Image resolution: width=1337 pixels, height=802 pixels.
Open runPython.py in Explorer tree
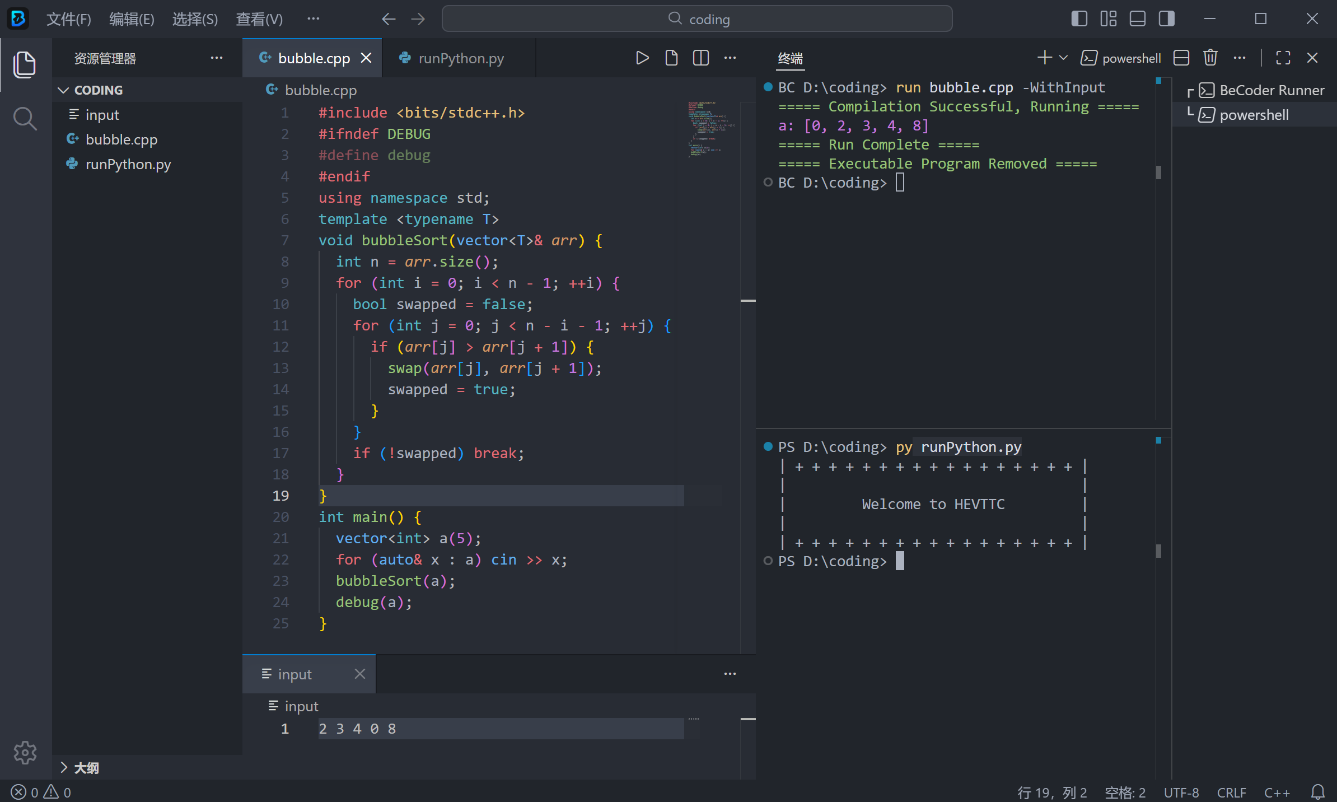coord(148,164)
